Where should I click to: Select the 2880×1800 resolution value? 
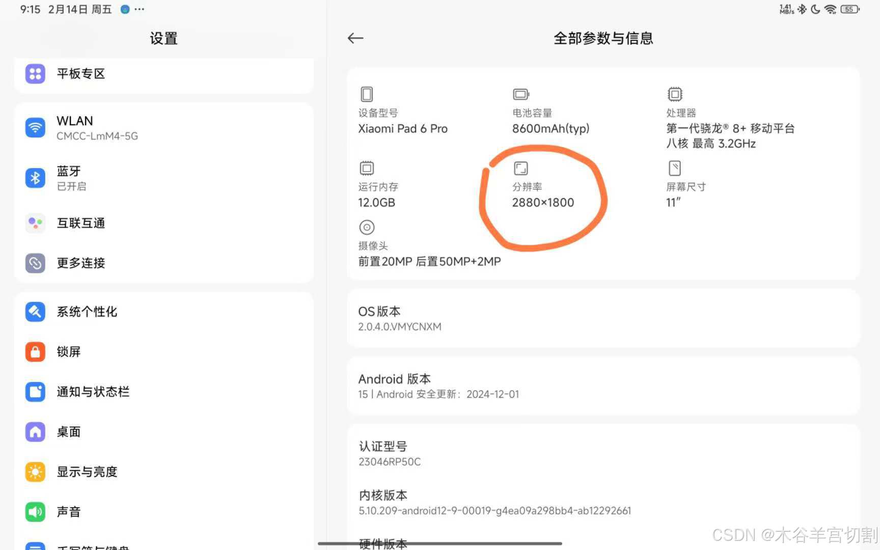click(x=543, y=203)
